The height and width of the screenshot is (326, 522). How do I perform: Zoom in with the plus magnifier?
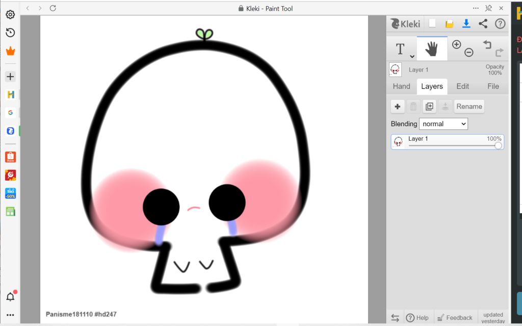456,44
